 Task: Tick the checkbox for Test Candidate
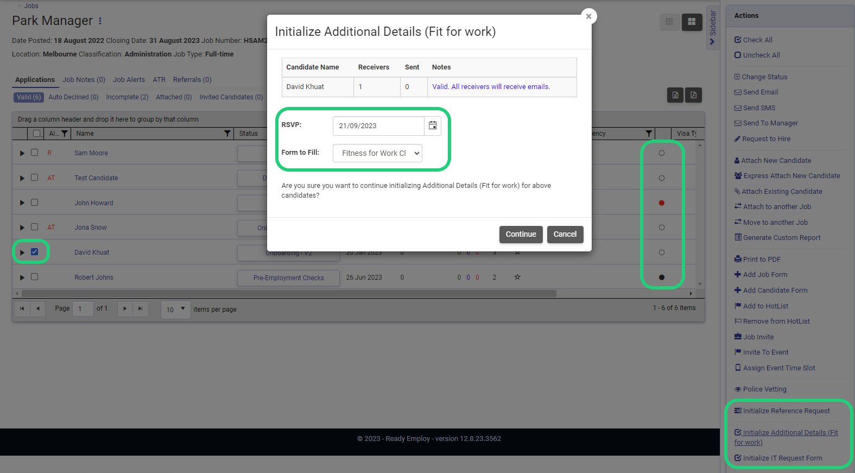coord(35,178)
